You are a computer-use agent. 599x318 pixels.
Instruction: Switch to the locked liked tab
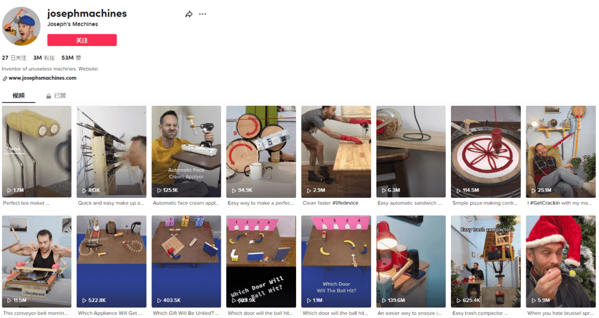56,96
